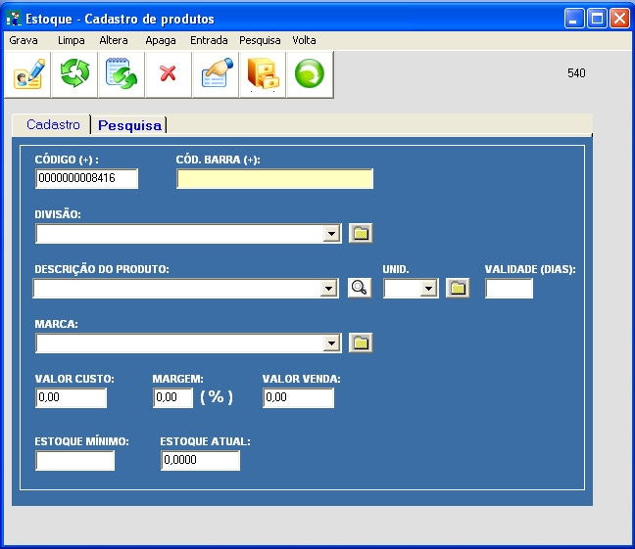The height and width of the screenshot is (549, 635).
Task: Click the Entrada stock entry toolbar icon
Action: click(215, 74)
